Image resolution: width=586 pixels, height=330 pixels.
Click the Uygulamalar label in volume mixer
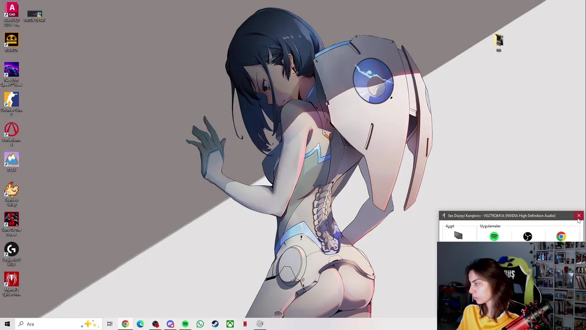[x=490, y=226]
